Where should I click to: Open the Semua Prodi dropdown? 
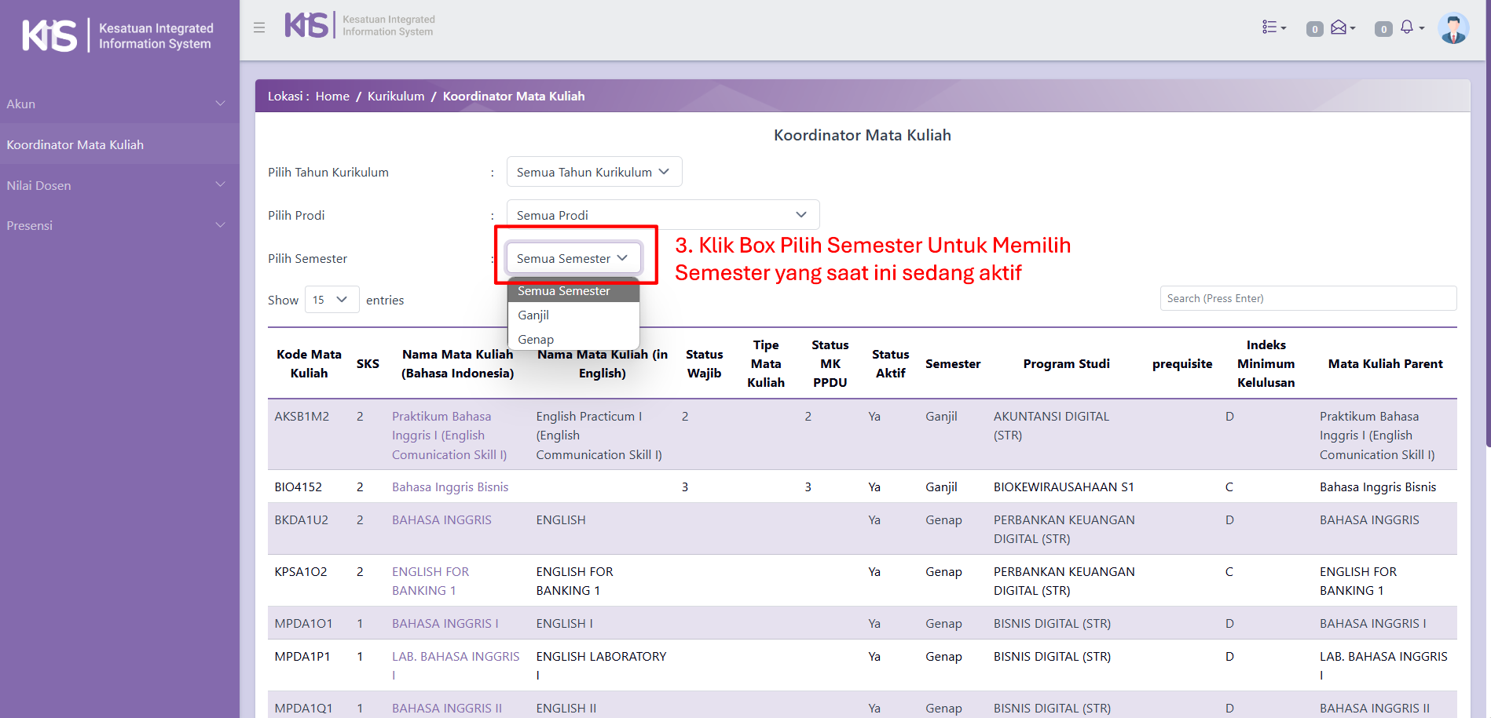pos(662,215)
